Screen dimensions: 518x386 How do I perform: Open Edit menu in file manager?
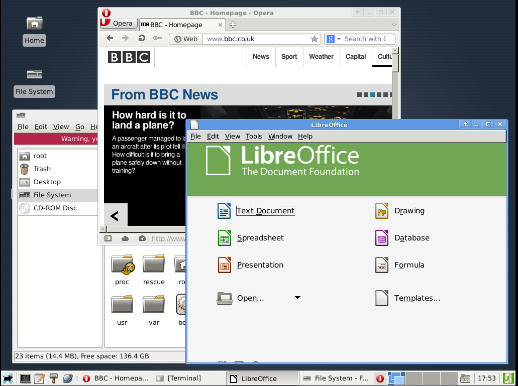(41, 126)
